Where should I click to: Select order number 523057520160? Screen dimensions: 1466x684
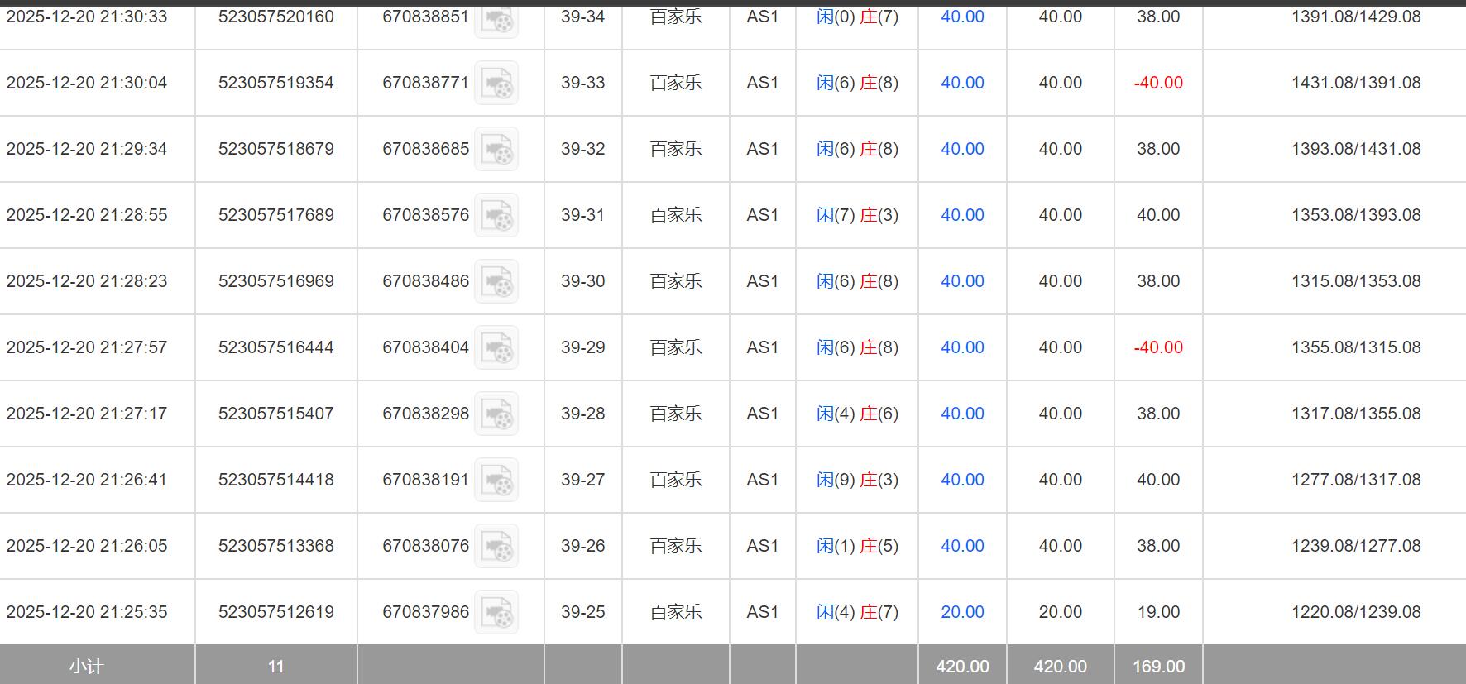point(276,17)
